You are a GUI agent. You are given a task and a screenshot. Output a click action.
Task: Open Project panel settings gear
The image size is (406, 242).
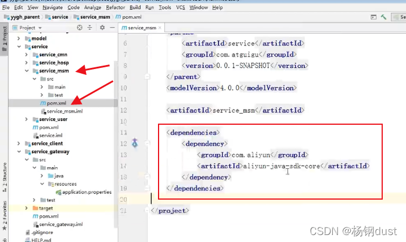coord(102,27)
